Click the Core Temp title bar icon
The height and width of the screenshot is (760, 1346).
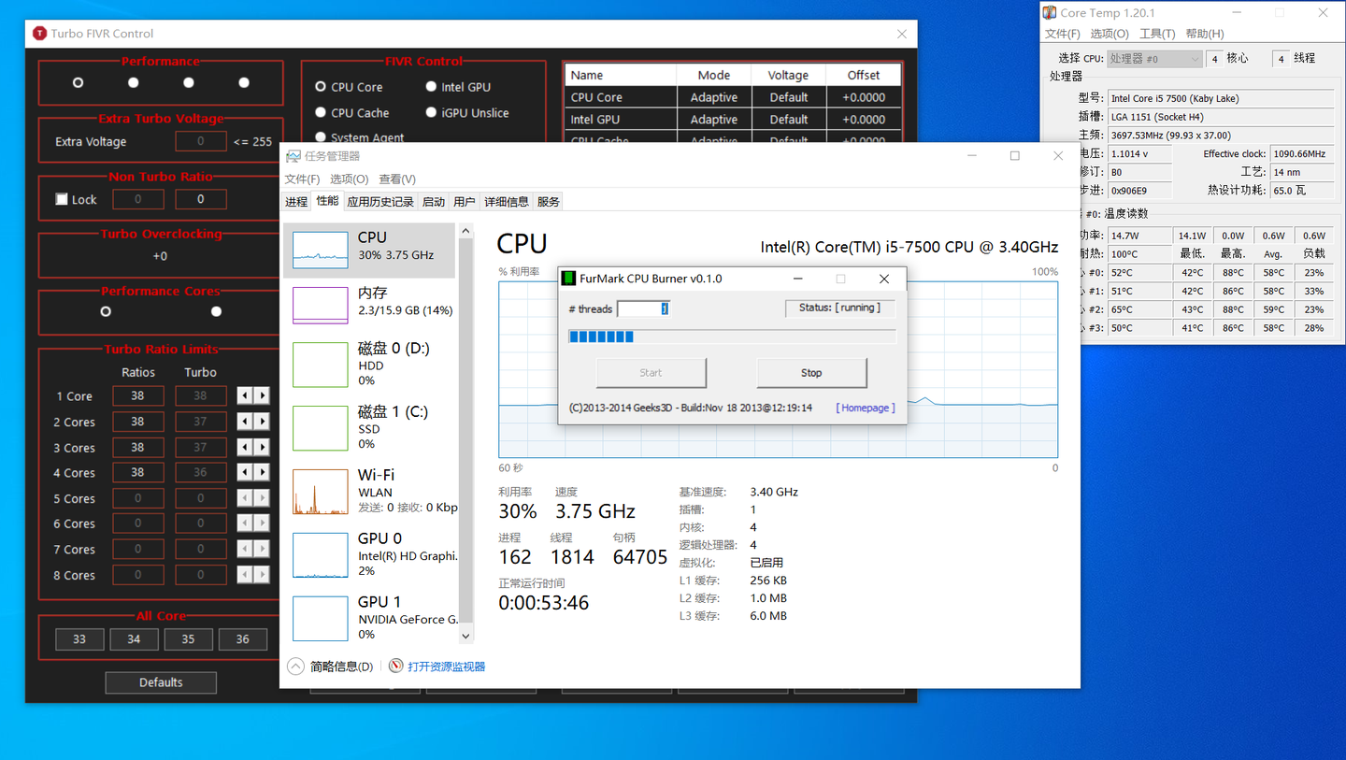(1051, 13)
